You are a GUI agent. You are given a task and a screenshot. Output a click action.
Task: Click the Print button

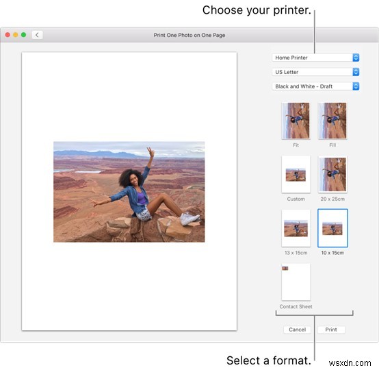tap(331, 330)
